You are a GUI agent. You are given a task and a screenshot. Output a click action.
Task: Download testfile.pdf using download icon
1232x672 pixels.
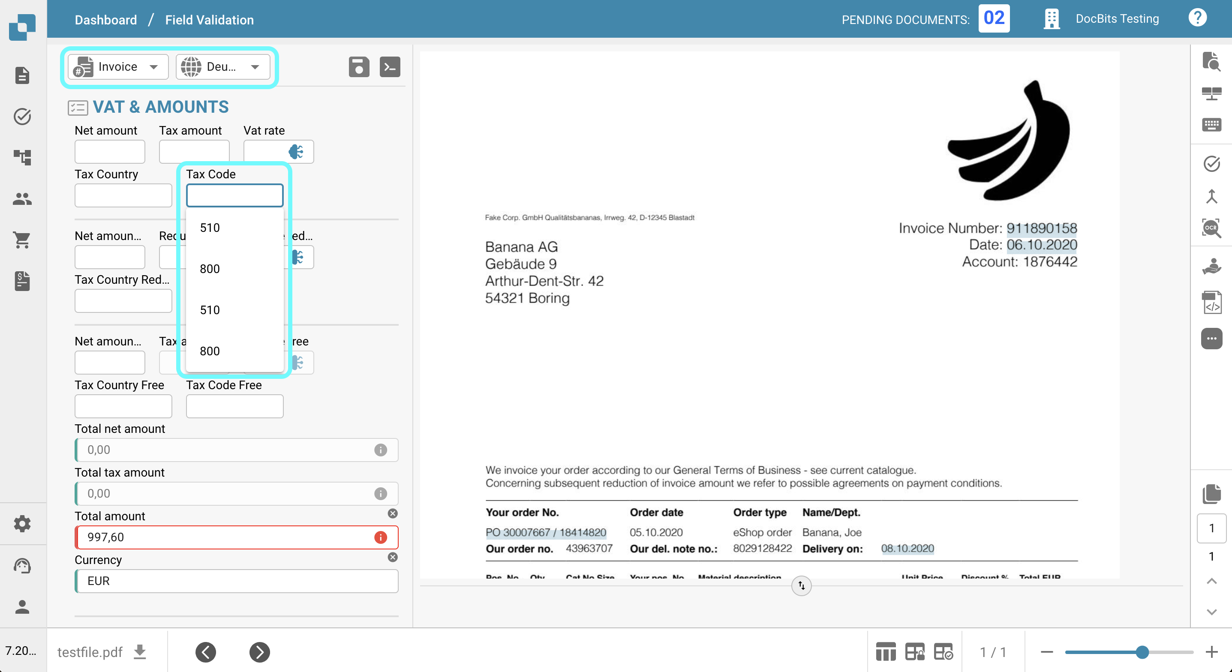point(140,651)
